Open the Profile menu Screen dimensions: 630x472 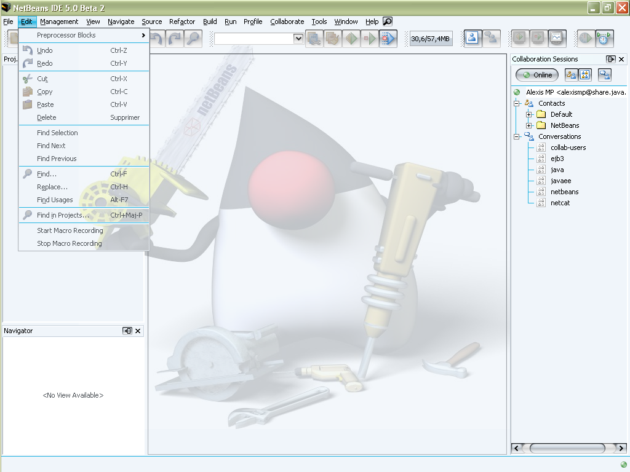tap(253, 22)
